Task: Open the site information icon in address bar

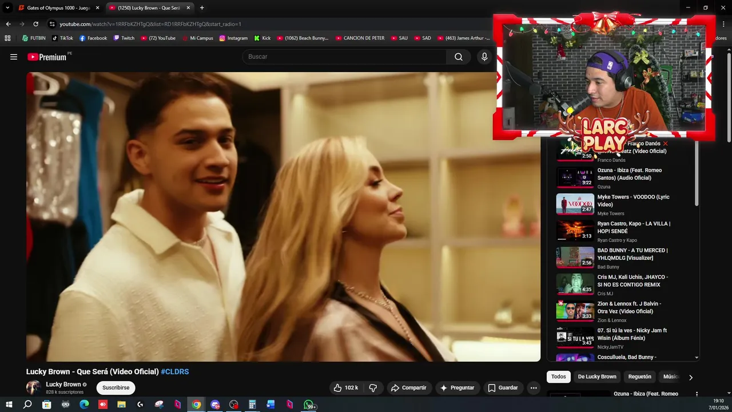Action: point(52,24)
